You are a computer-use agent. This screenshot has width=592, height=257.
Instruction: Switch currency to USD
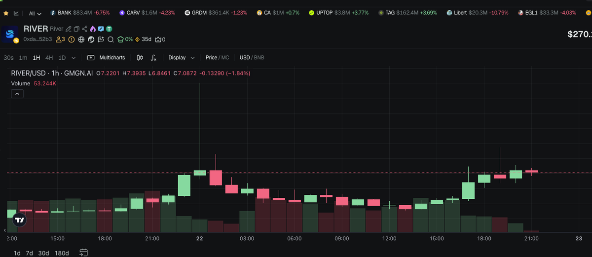click(x=245, y=58)
